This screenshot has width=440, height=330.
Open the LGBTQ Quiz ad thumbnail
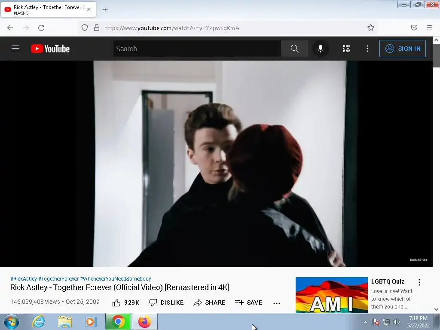(331, 295)
